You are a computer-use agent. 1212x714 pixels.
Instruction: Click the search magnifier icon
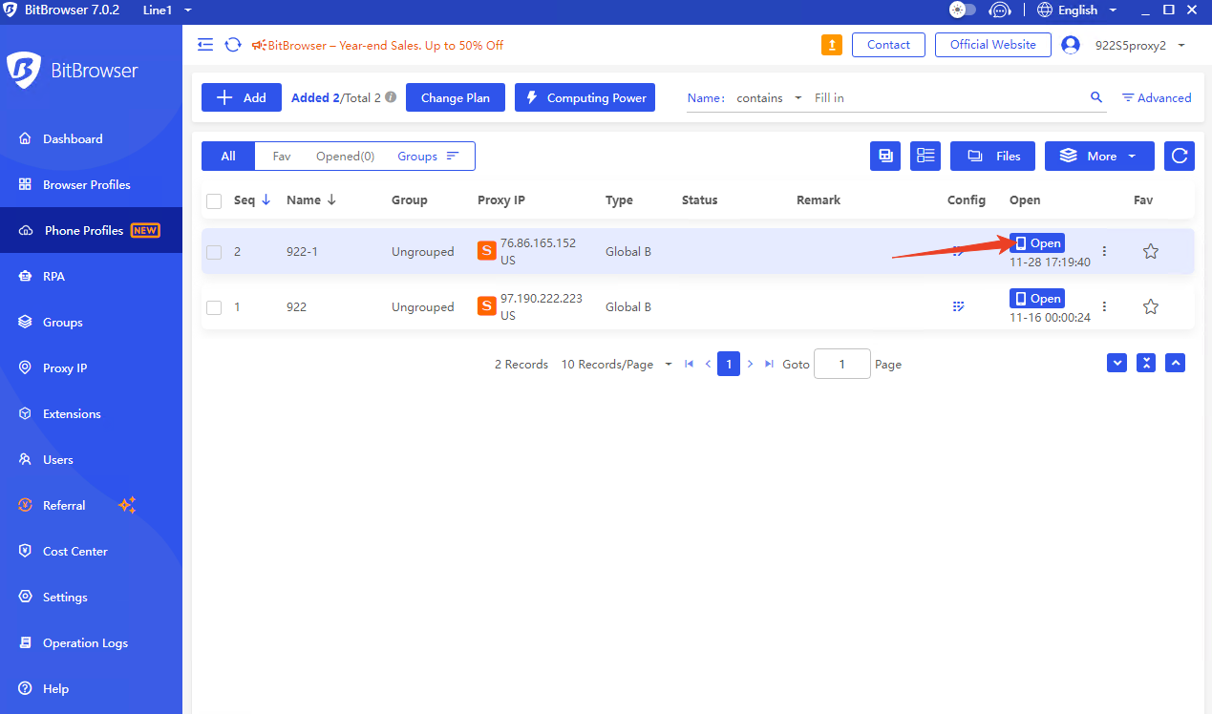click(1096, 97)
